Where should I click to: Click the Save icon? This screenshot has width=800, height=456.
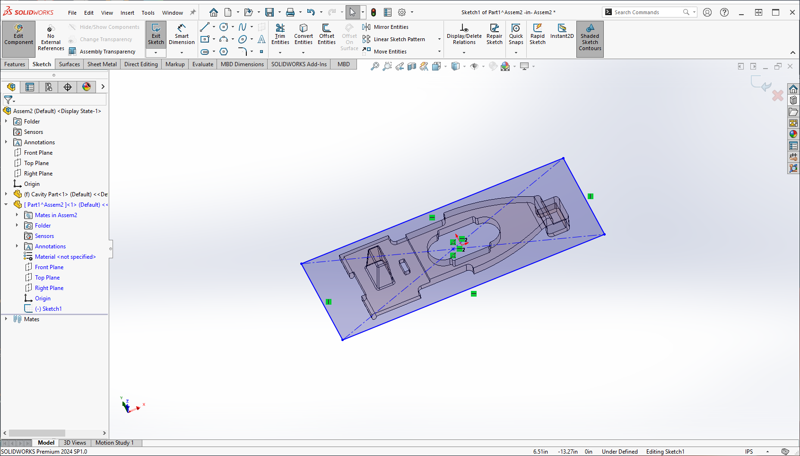coord(270,12)
